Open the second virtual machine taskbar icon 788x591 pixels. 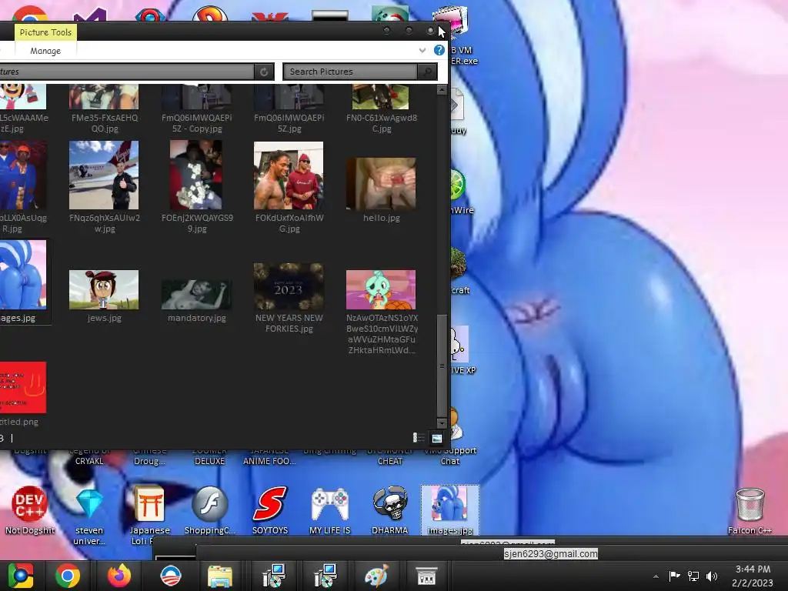[x=326, y=576]
